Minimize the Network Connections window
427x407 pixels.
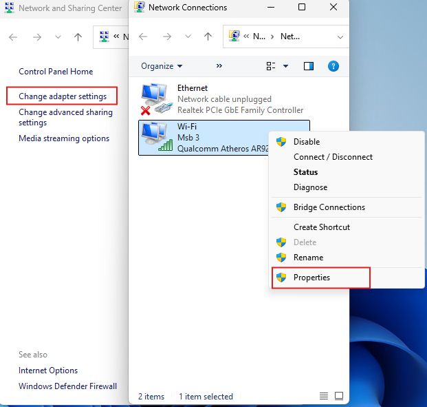coord(271,7)
